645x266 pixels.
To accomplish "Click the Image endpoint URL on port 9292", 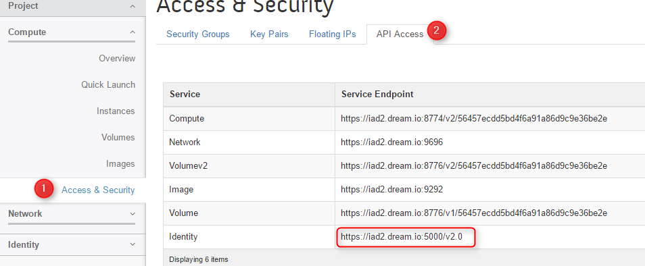I will click(391, 190).
